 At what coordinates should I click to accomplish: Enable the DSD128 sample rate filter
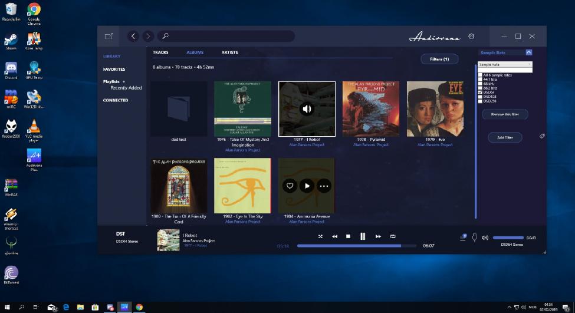480,96
